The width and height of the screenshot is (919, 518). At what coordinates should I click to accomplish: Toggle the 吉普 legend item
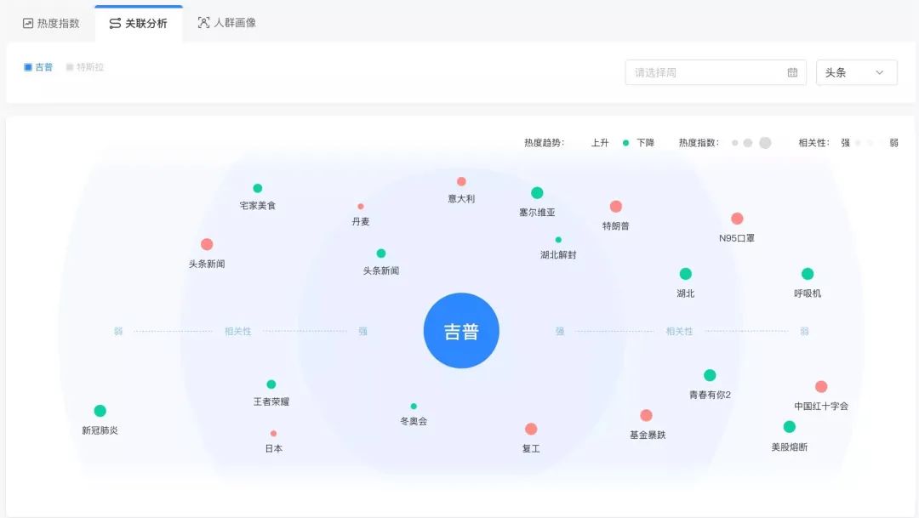tap(38, 67)
